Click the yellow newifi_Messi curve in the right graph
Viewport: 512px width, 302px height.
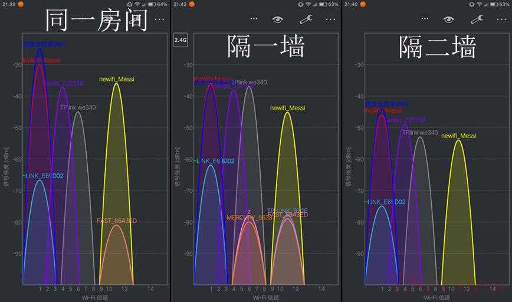(458, 177)
